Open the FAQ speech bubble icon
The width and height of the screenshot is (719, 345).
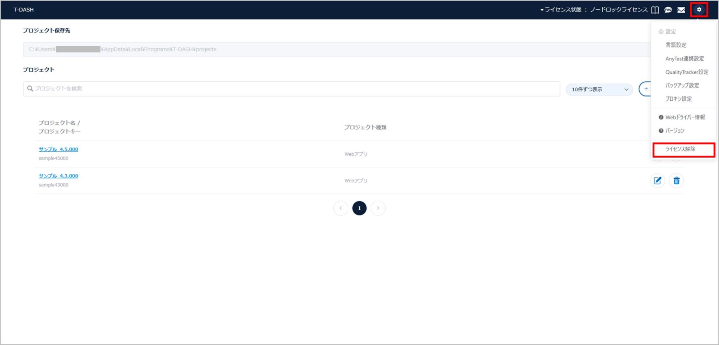668,10
